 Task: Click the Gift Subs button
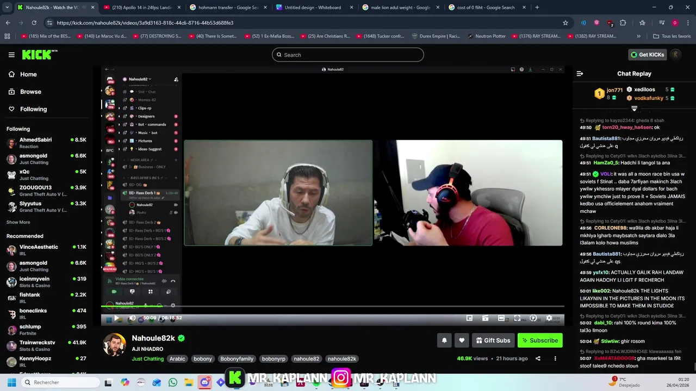(493, 340)
